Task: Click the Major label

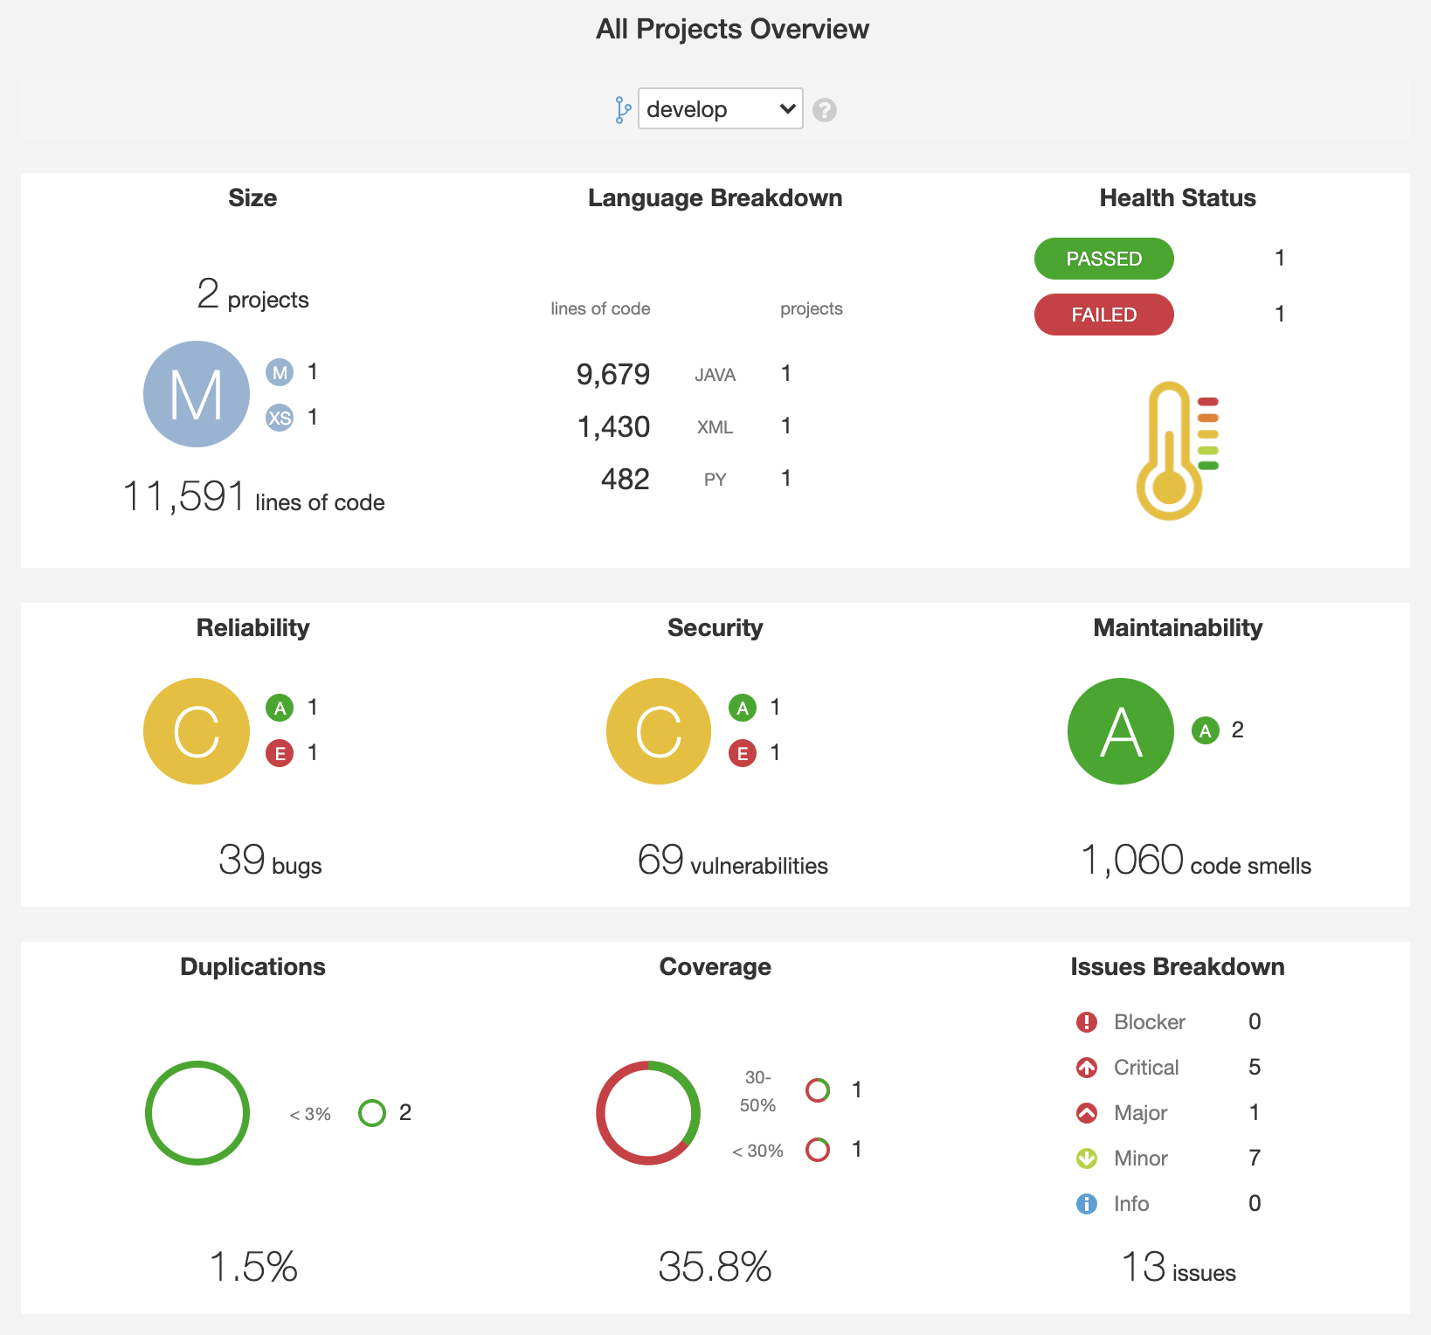Action: (x=1140, y=1113)
